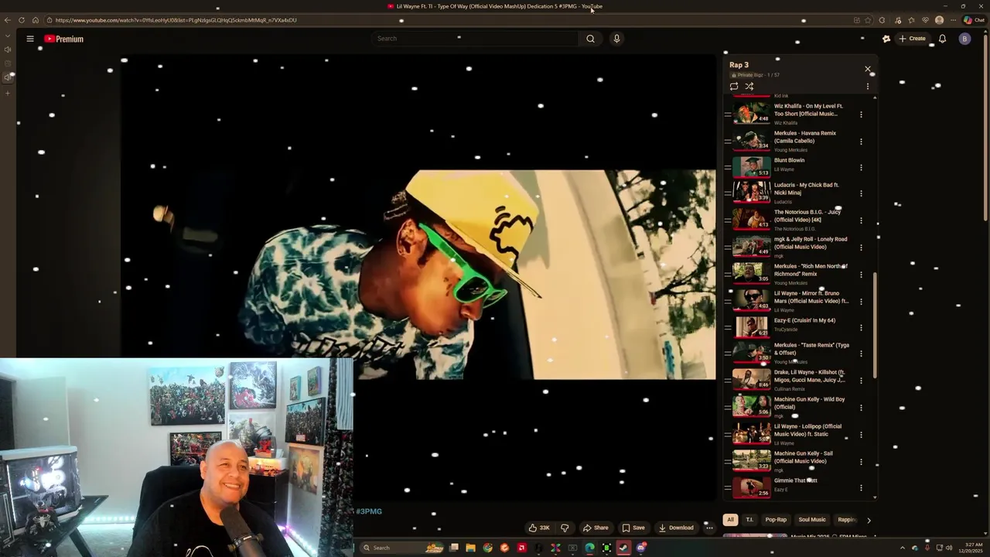
Task: Open YouTube notifications bell
Action: coord(942,39)
